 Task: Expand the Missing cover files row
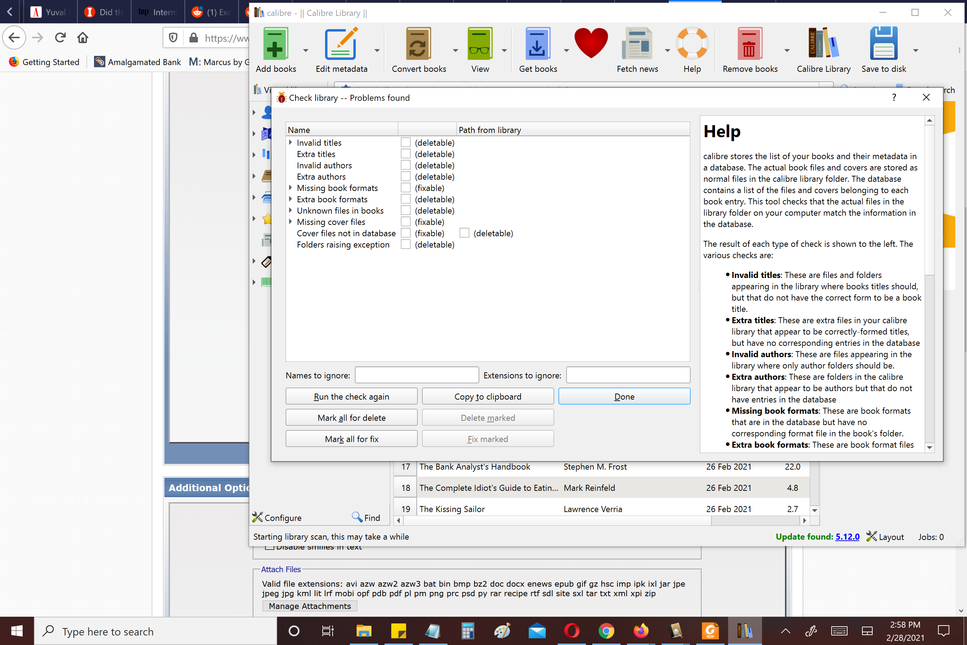pyautogui.click(x=290, y=222)
